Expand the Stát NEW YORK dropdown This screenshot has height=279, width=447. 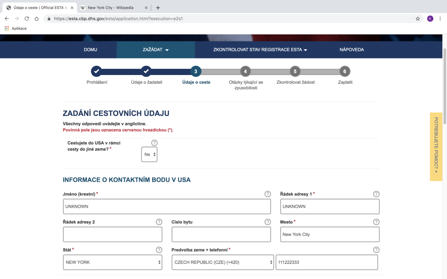pyautogui.click(x=113, y=262)
